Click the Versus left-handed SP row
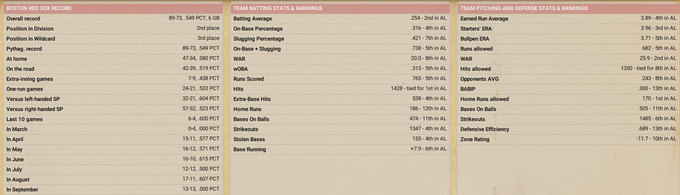This screenshot has width=680, height=195. 113,99
